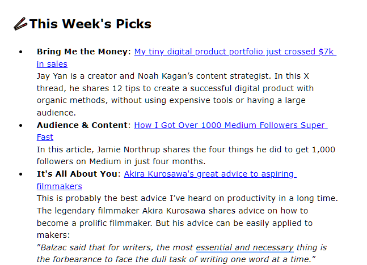Screen dimensions: 367x265
Task: Click the bullet before "It's All About You"
Action: 21,174
